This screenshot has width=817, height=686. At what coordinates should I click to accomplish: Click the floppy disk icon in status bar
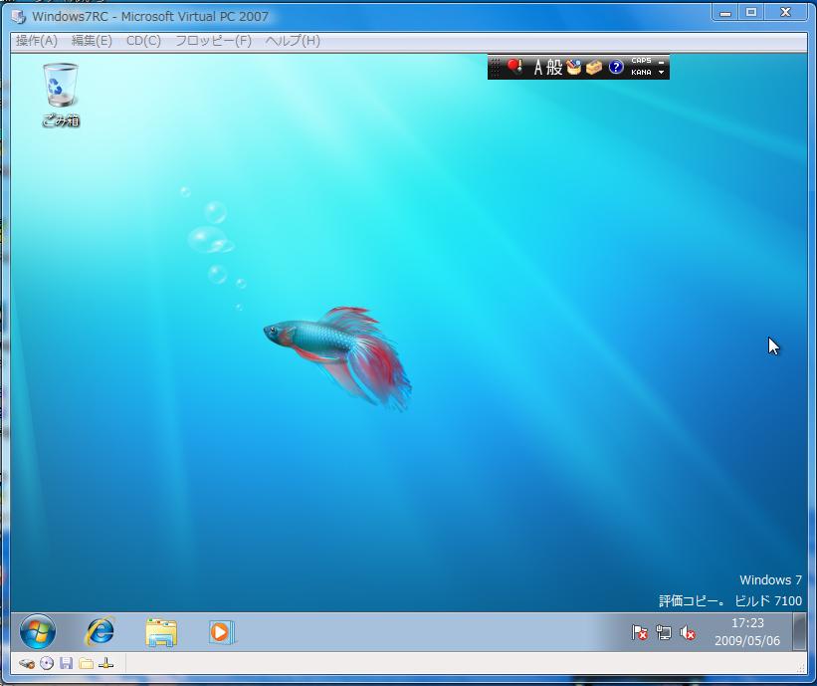point(66,664)
